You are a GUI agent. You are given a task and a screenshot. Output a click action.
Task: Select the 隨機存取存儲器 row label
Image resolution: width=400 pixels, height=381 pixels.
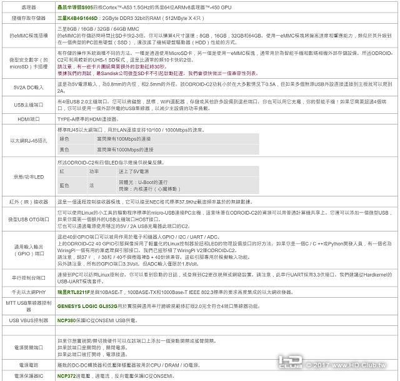pyautogui.click(x=29, y=18)
